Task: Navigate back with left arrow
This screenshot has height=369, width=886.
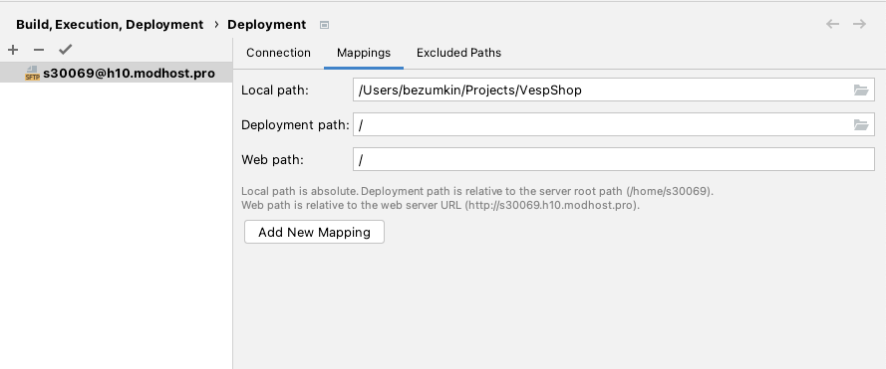Action: 832,24
